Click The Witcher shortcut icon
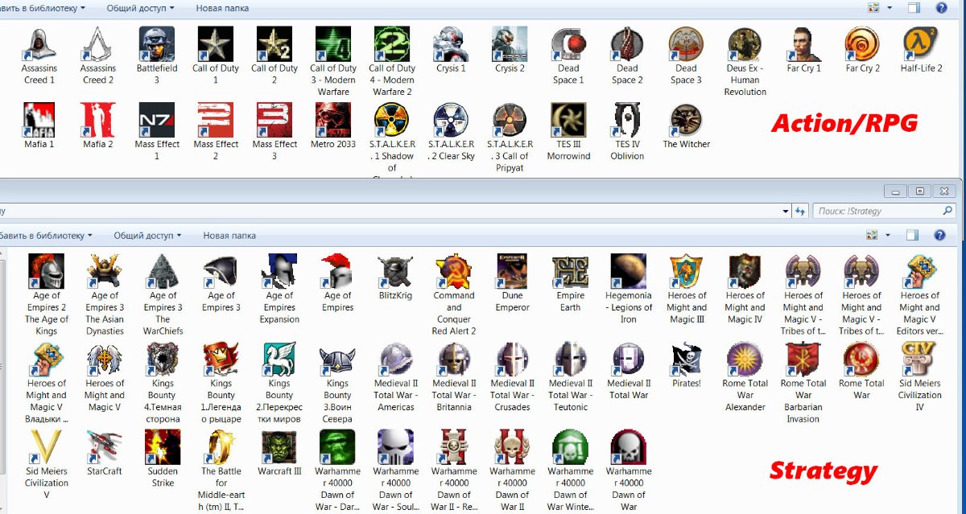The width and height of the screenshot is (966, 514). coord(686,121)
